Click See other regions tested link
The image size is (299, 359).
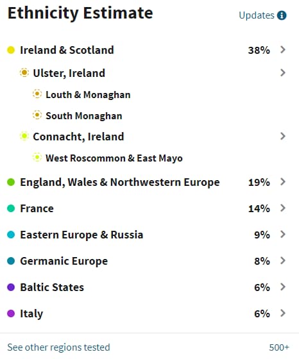pyautogui.click(x=58, y=347)
